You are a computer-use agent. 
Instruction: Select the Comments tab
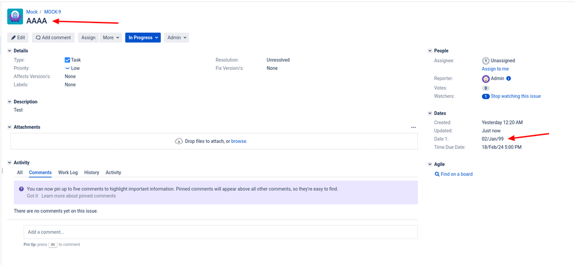(40, 172)
